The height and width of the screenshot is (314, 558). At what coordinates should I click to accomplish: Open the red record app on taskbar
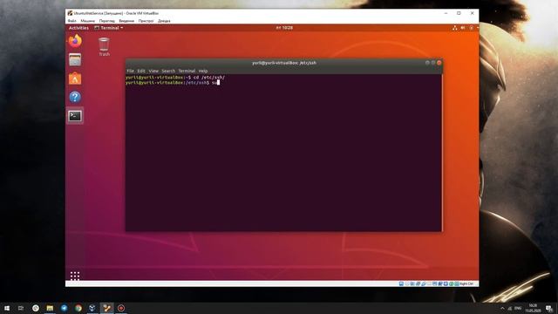(x=121, y=308)
